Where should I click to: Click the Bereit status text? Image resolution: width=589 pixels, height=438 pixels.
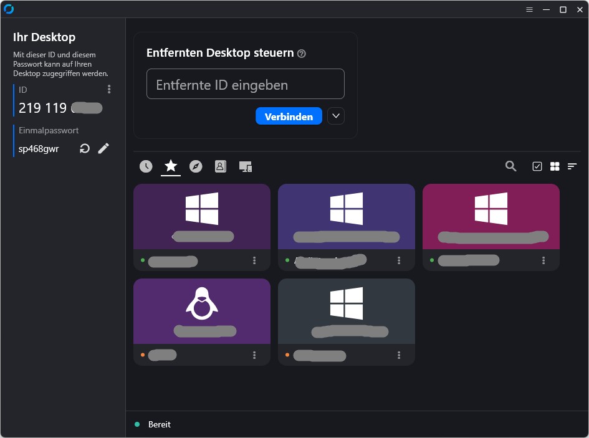click(160, 424)
